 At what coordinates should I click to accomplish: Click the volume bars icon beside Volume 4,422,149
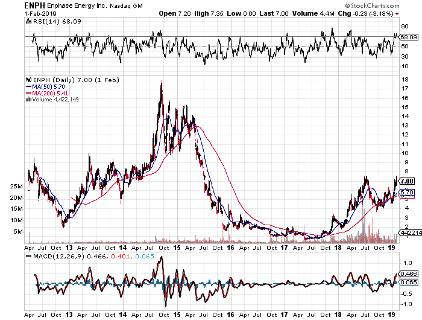tap(28, 99)
